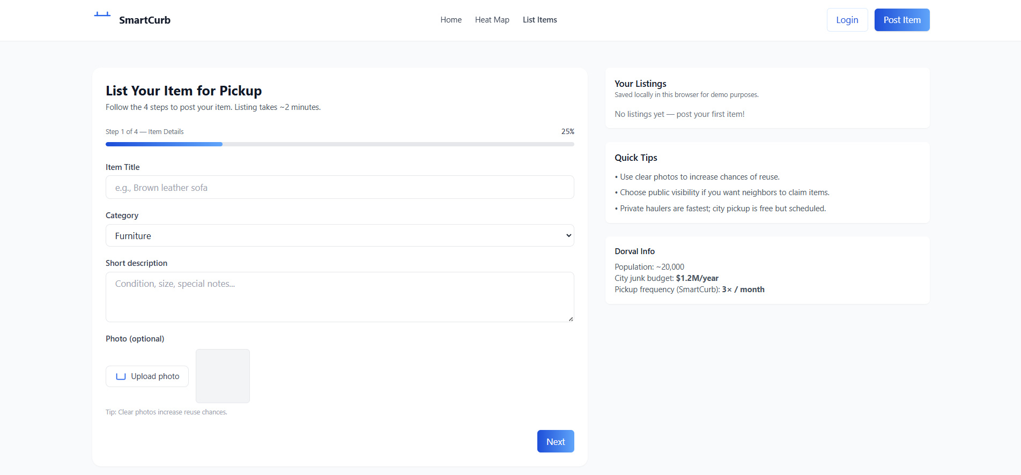Click the SmartCurb brand name
The width and height of the screenshot is (1021, 475).
(x=145, y=20)
